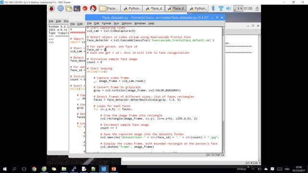Click the 'while(True):' code line
The height and width of the screenshot is (173, 308).
97,72
